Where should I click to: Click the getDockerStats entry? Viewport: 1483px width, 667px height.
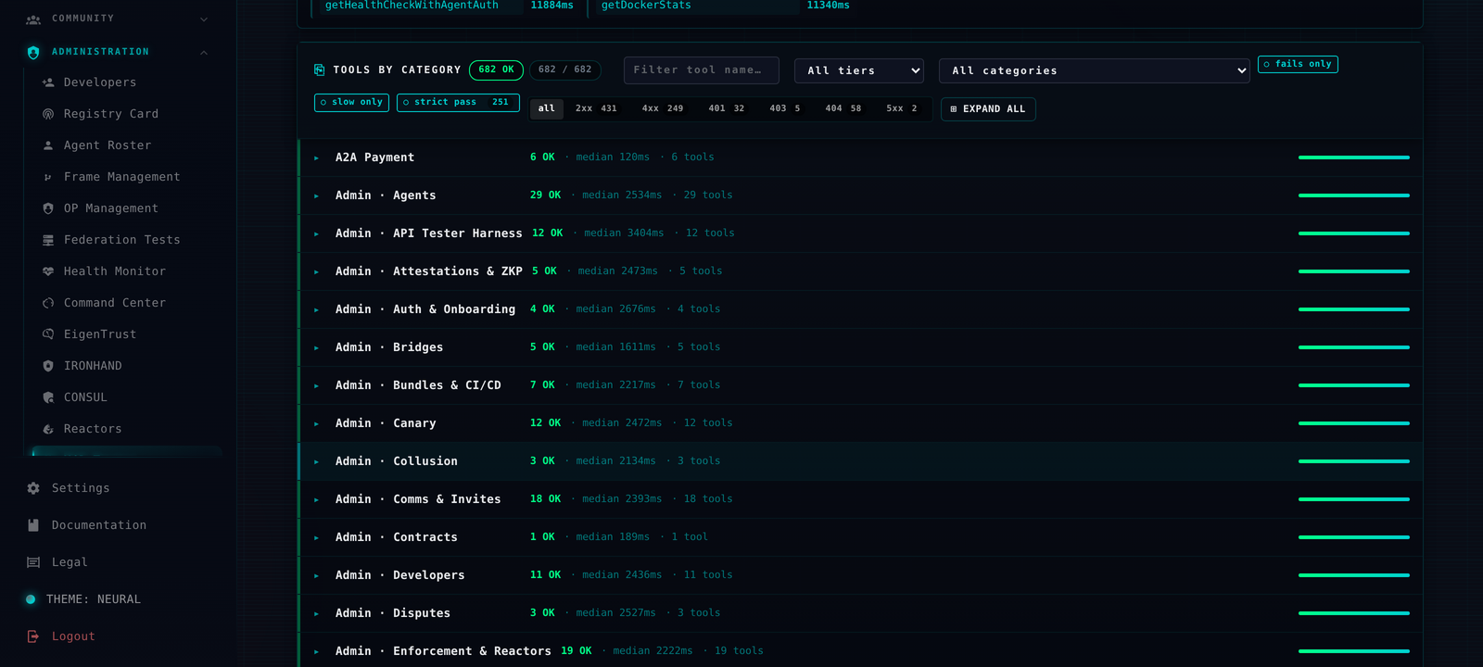[x=646, y=6]
